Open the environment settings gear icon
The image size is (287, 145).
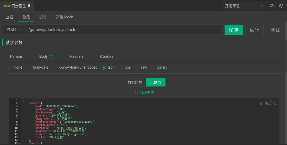281,6
